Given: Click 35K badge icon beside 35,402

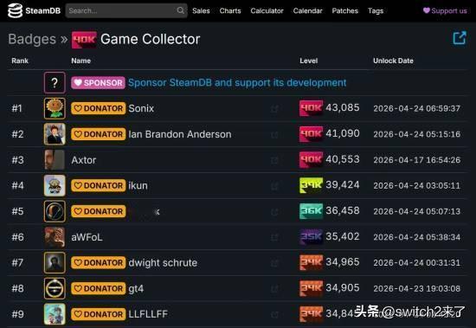Looking at the screenshot, I should pos(311,237).
